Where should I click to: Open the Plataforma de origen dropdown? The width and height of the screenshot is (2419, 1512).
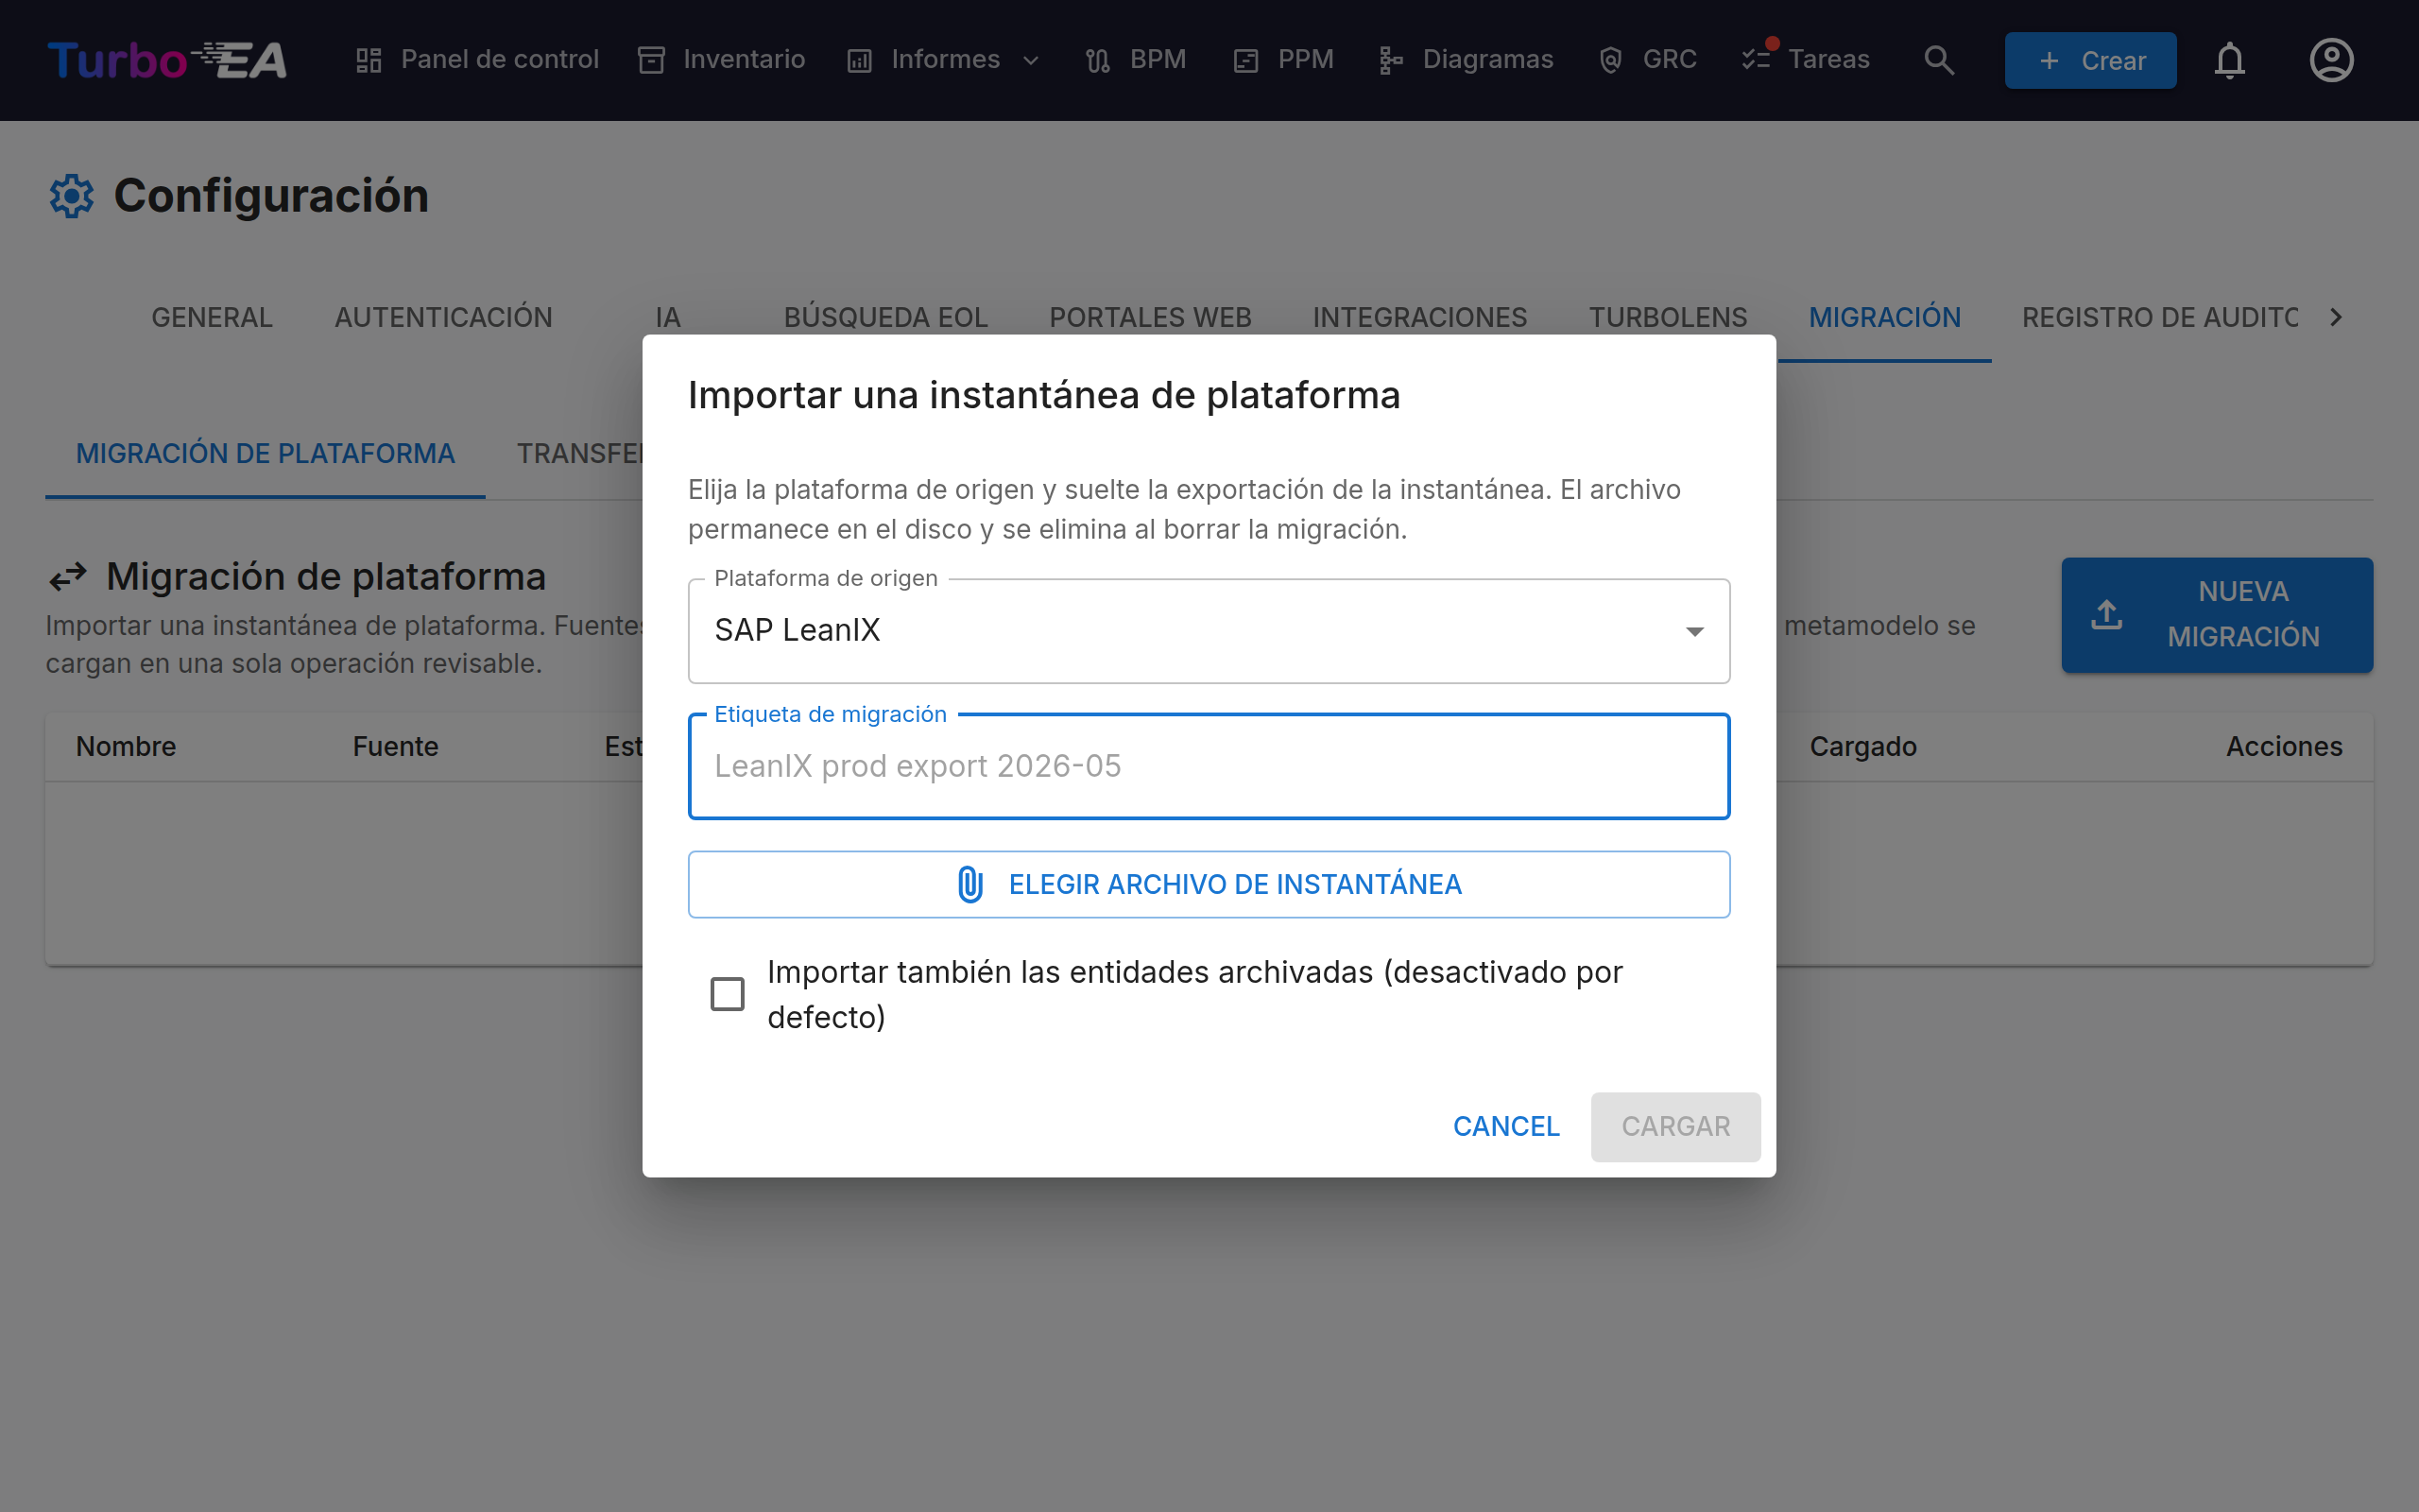1209,631
